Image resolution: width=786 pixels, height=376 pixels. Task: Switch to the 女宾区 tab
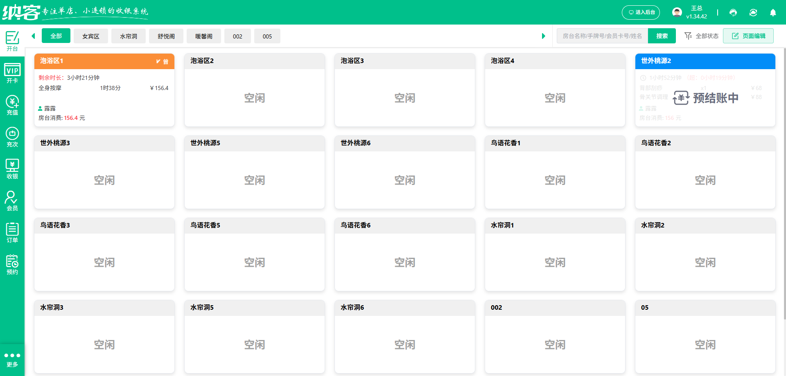(x=91, y=36)
